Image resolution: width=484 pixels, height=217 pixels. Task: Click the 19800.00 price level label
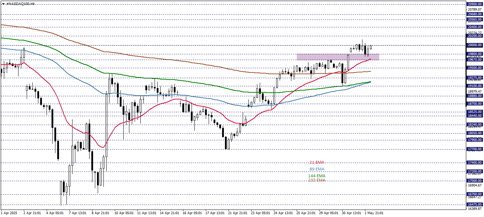474,54
